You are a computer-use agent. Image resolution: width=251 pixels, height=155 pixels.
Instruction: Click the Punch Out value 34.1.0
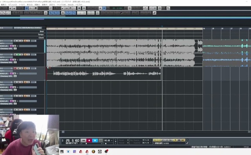tap(146, 143)
